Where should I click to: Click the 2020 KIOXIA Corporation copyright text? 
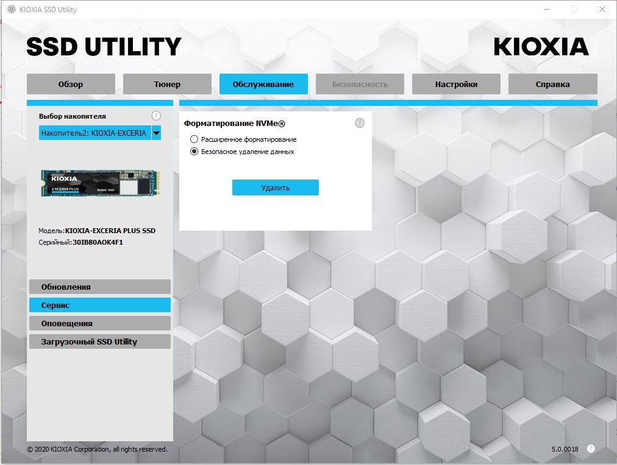[97, 449]
